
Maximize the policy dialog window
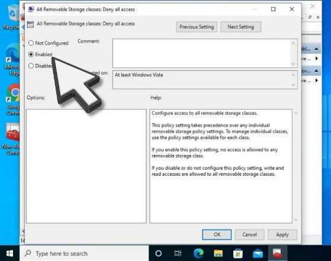(273, 9)
